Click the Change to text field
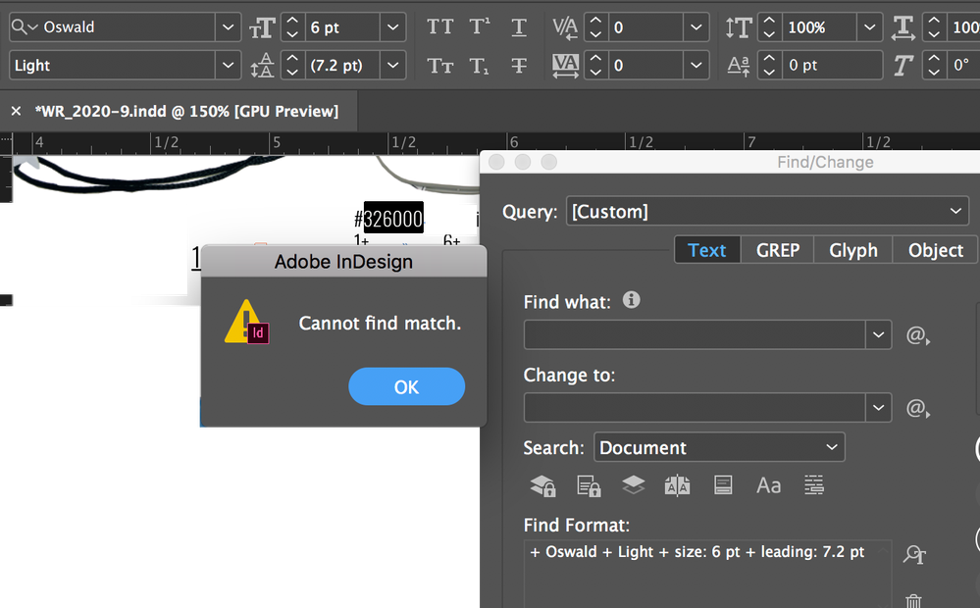The image size is (980, 608). pos(695,407)
